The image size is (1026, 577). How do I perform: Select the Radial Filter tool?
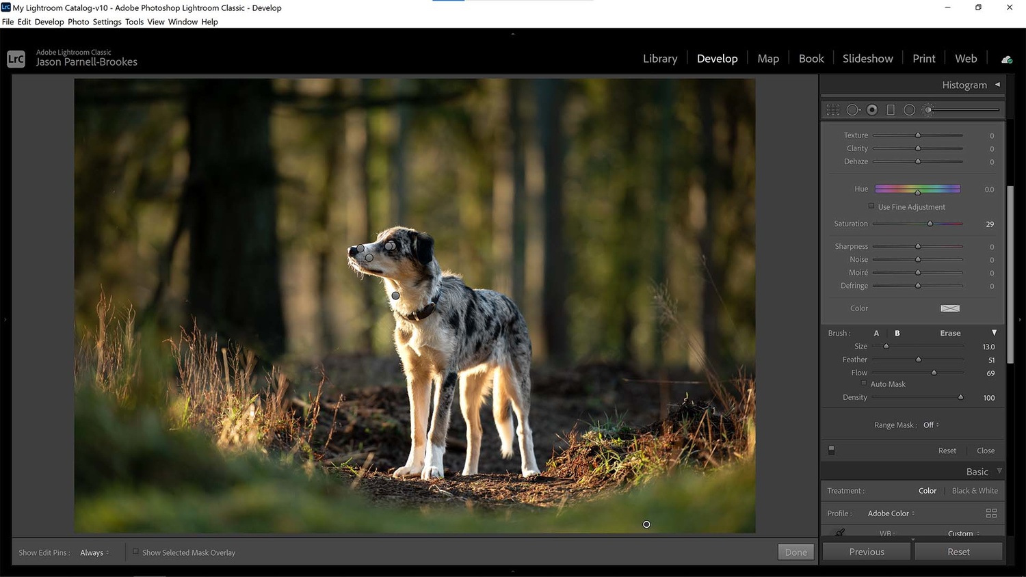tap(909, 109)
